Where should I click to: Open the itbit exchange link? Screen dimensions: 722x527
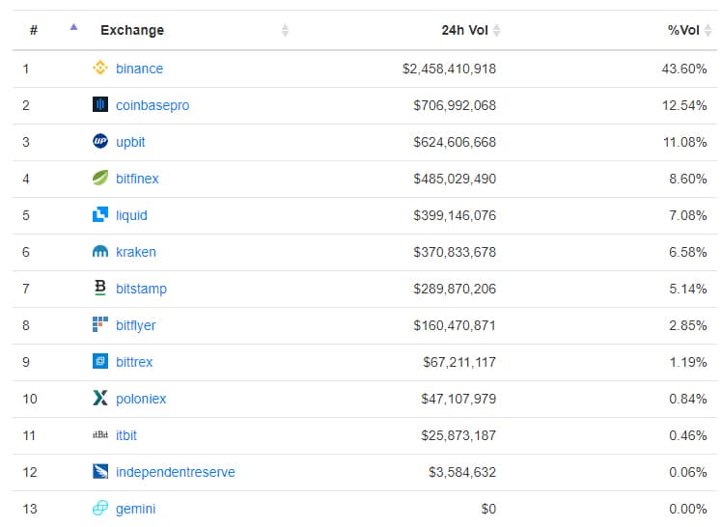click(126, 435)
